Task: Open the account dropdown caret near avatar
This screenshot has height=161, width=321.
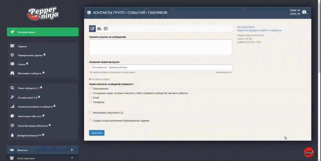Action: click(x=307, y=14)
